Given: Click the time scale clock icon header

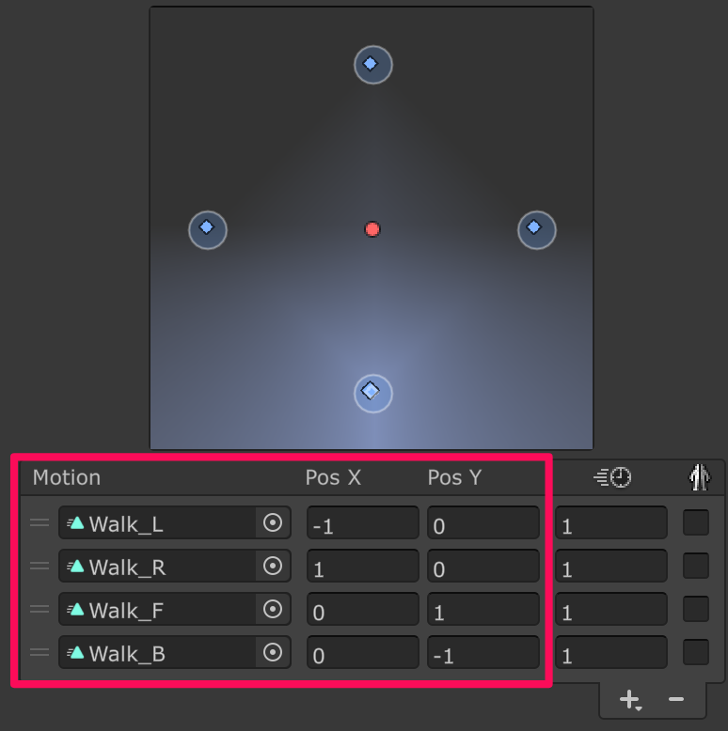Looking at the screenshot, I should click(x=611, y=477).
